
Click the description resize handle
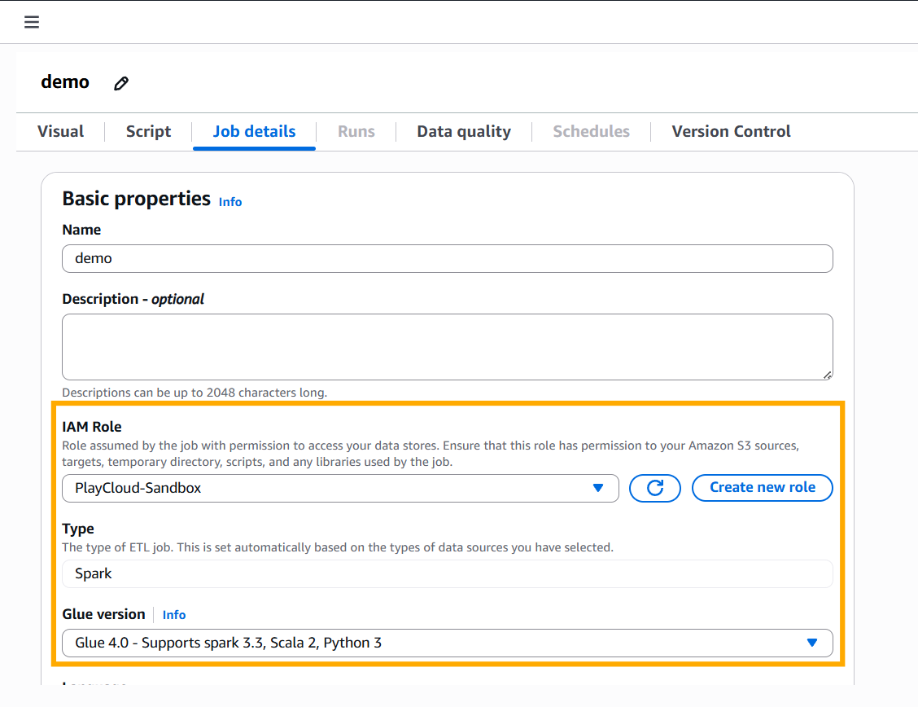827,375
